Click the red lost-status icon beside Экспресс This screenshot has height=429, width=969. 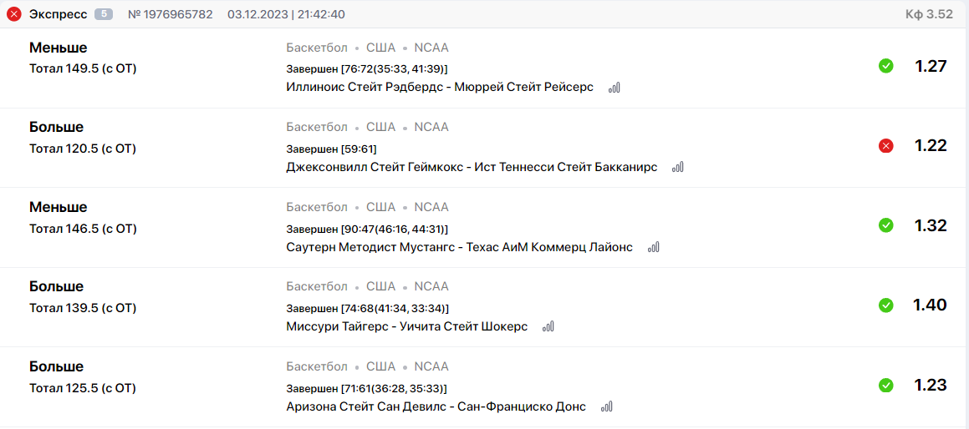point(14,14)
